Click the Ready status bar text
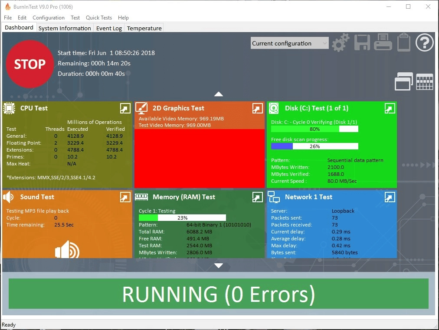This screenshot has height=330, width=439. (x=9, y=325)
